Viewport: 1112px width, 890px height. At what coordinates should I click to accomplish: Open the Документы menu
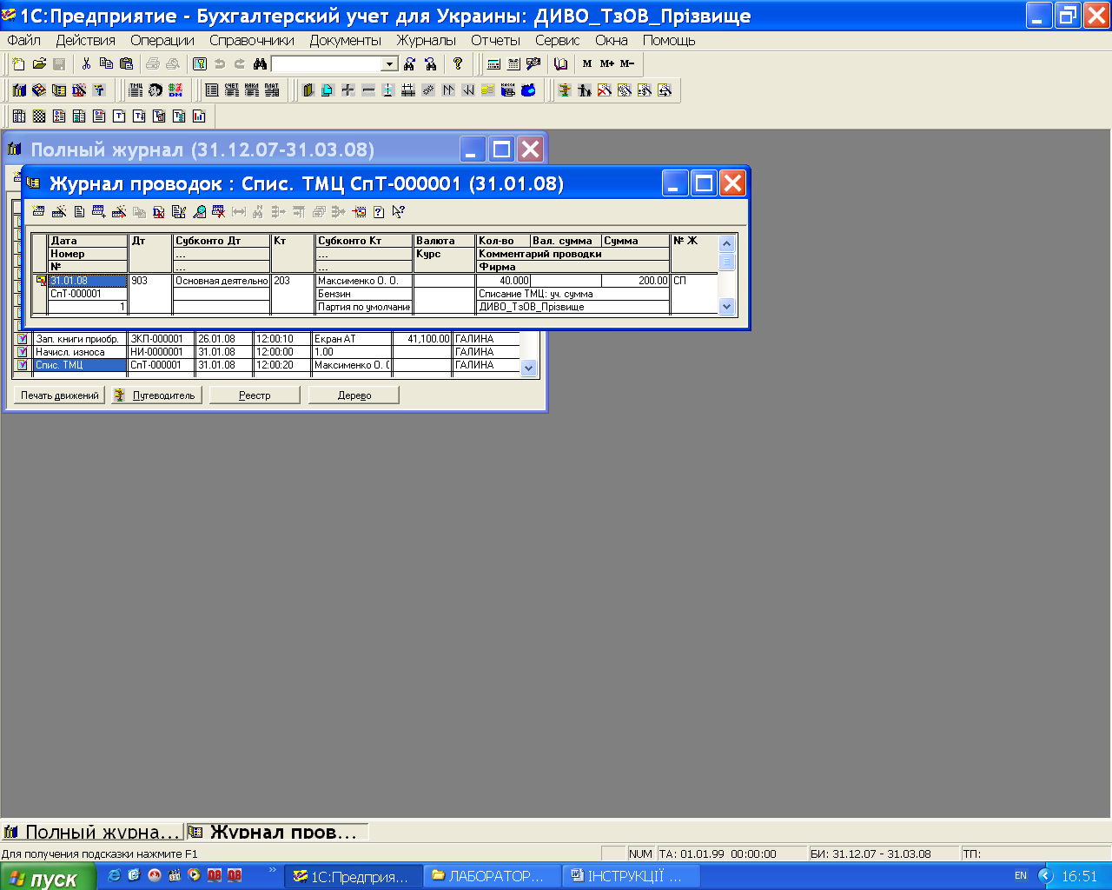pos(346,40)
